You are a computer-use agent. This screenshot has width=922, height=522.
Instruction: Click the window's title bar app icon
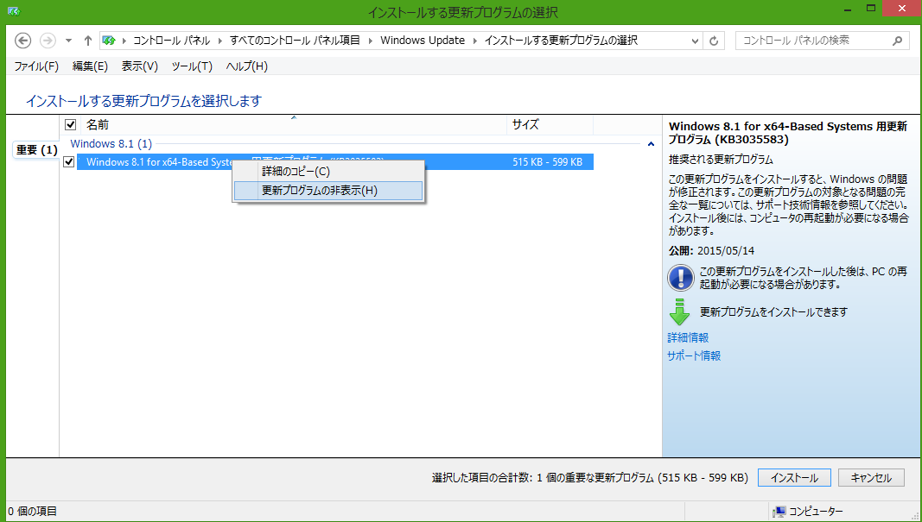14,11
